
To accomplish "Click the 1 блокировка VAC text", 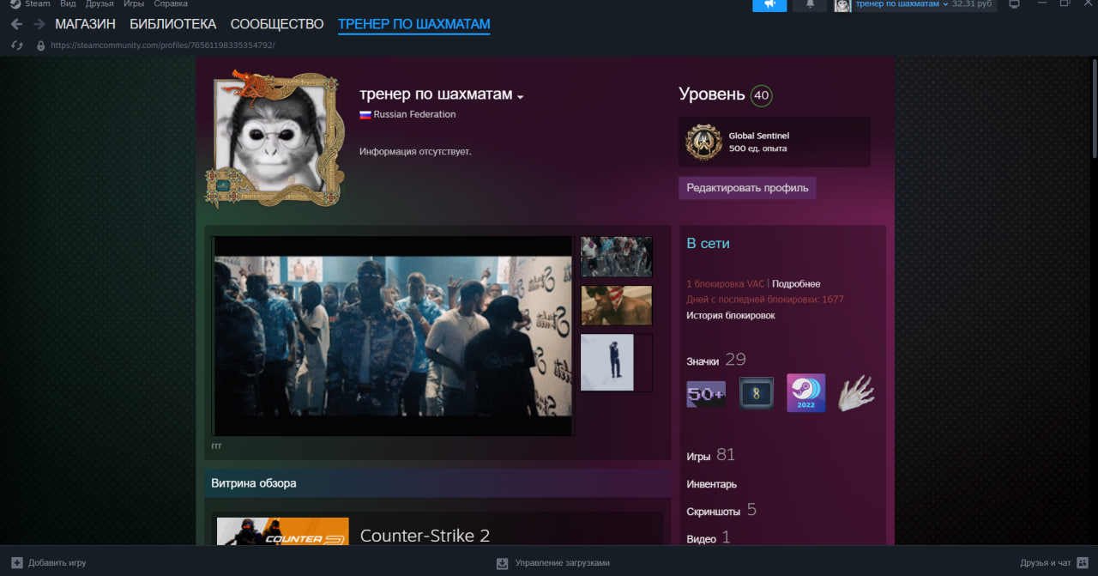I will click(725, 284).
